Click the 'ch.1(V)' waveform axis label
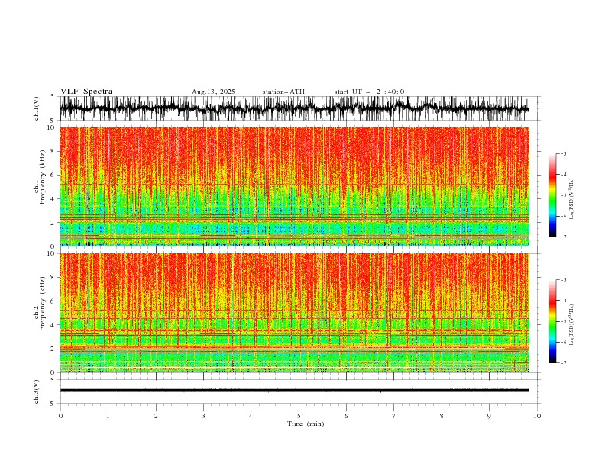Screen dimensions: 605x467 (37, 108)
